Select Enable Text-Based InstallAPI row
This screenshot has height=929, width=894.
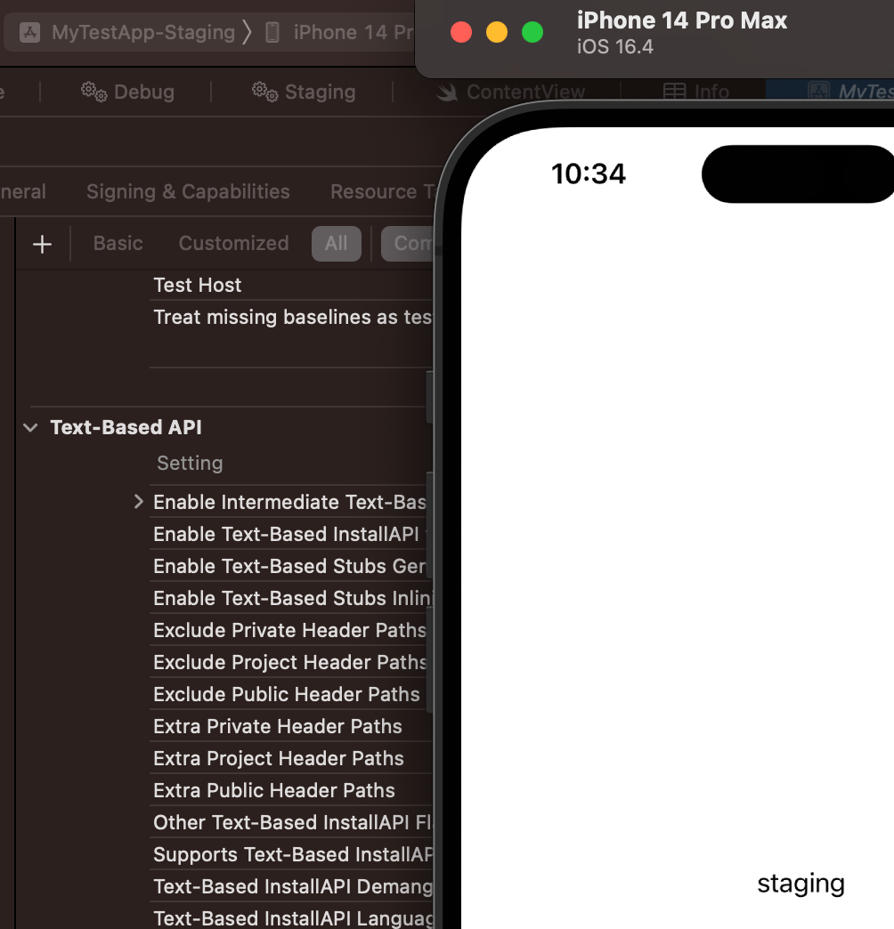point(290,534)
